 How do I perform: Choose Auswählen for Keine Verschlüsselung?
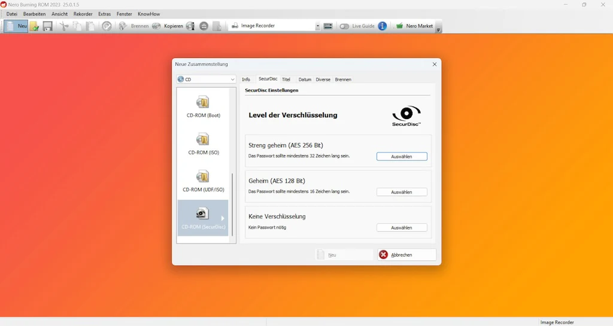click(x=402, y=228)
